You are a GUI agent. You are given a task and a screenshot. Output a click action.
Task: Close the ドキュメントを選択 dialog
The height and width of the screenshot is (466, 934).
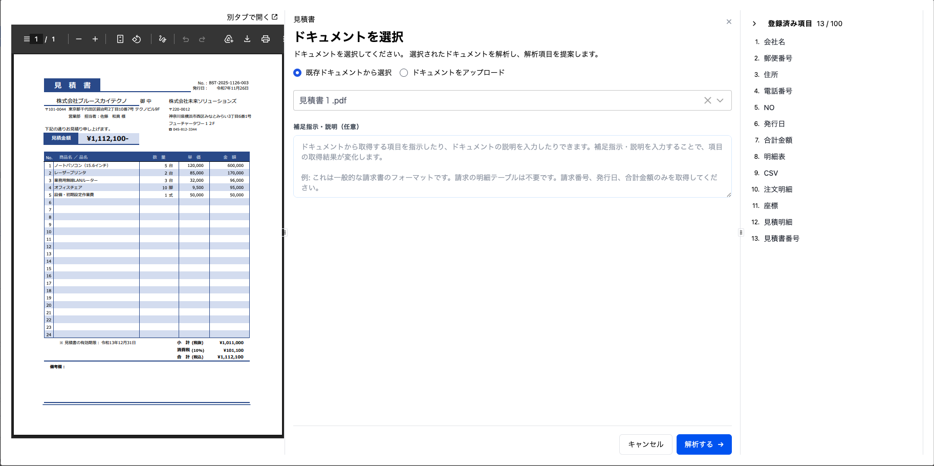[729, 22]
